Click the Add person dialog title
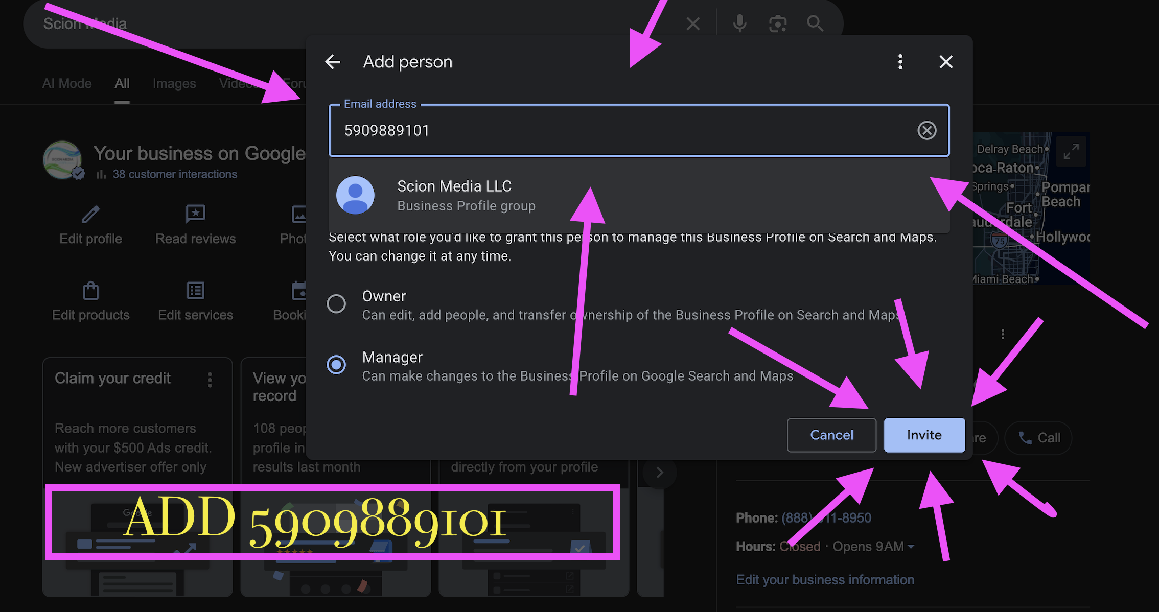The height and width of the screenshot is (612, 1159). [408, 62]
